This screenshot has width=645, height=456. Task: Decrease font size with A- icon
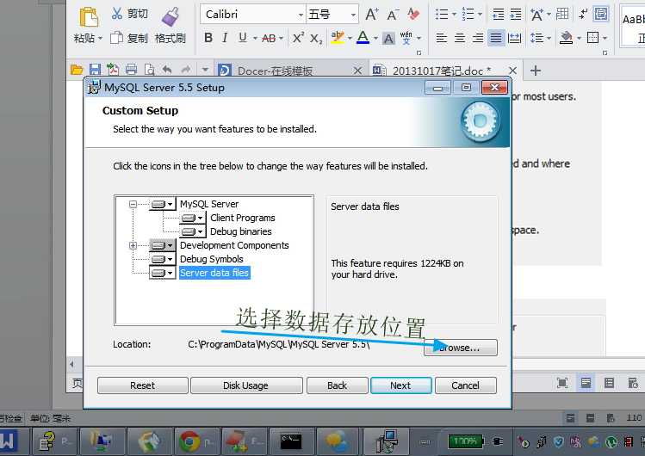click(393, 15)
